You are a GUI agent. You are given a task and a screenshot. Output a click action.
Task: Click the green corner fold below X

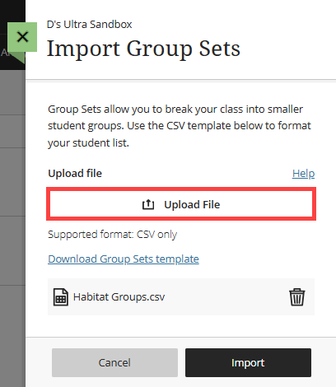click(19, 58)
